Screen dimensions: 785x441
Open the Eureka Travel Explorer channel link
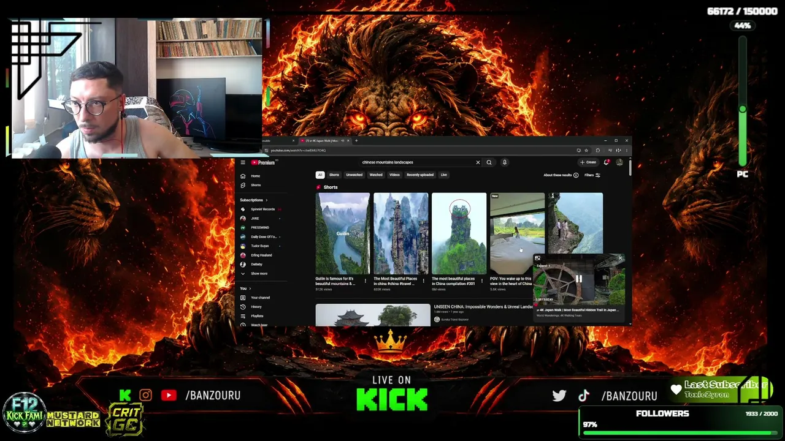pos(454,320)
